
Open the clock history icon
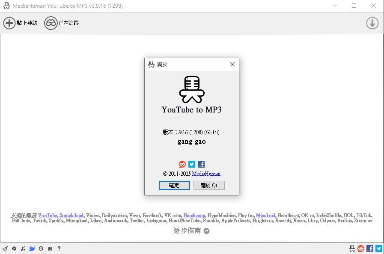[41, 248]
